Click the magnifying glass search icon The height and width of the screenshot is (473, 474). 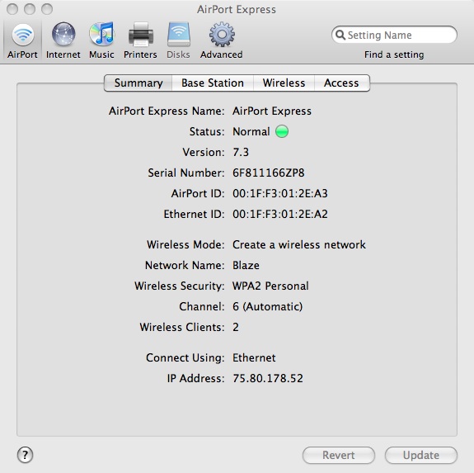point(340,35)
